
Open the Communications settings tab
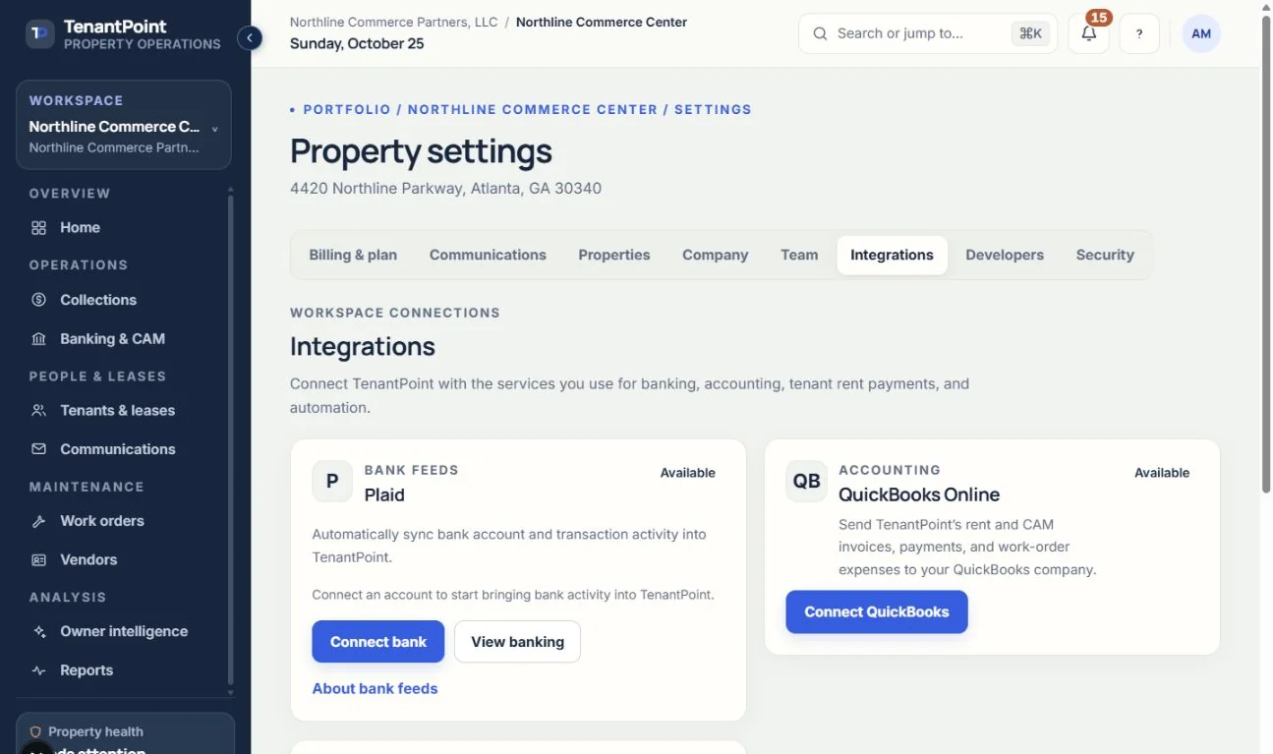pyautogui.click(x=488, y=256)
